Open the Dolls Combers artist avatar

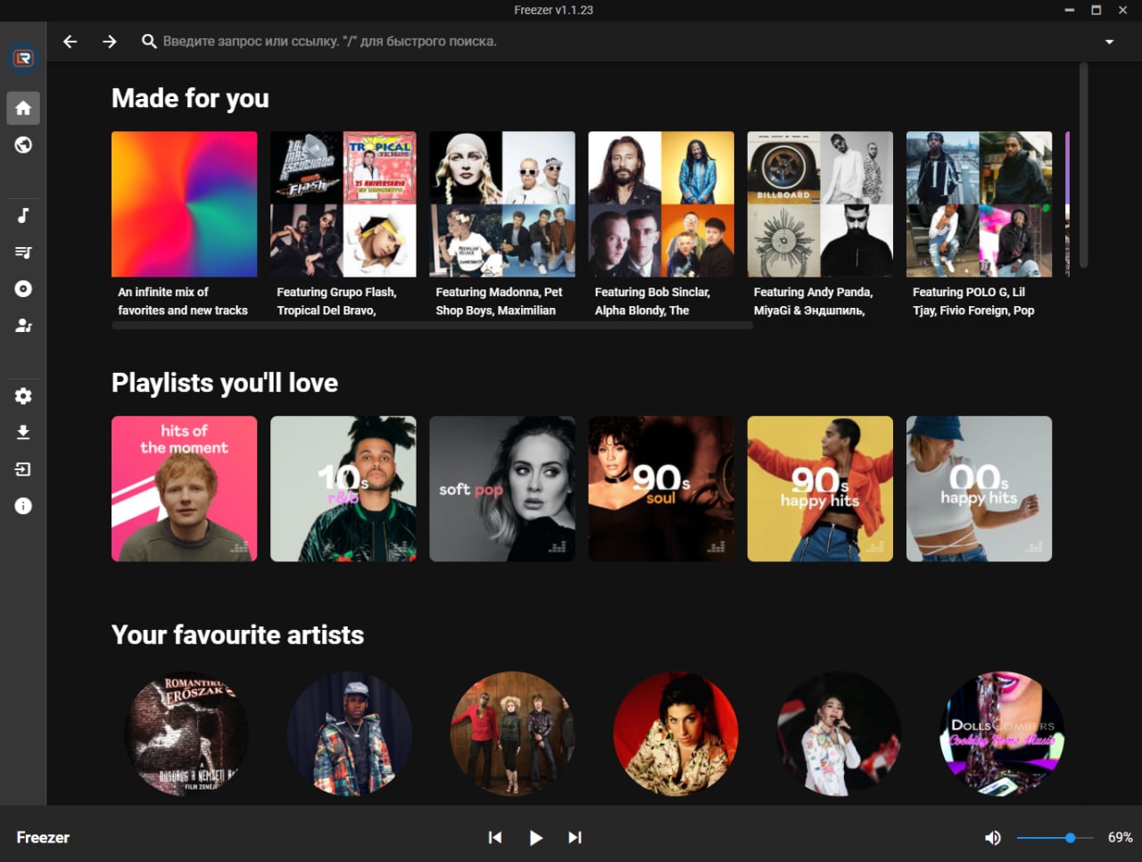(1002, 734)
